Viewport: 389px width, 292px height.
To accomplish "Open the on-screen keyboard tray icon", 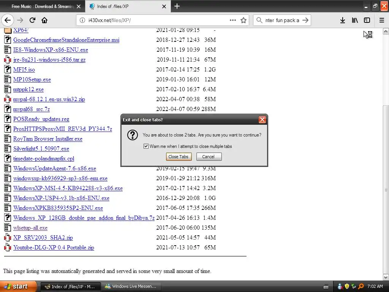I will pyautogui.click(x=326, y=287).
